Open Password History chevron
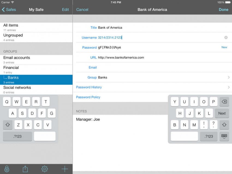Screen dimensions: 232x174 [229, 87]
